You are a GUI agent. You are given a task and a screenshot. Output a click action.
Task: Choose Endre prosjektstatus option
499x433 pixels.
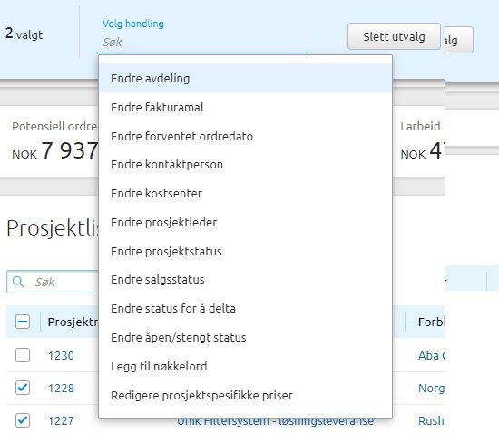[245, 251]
